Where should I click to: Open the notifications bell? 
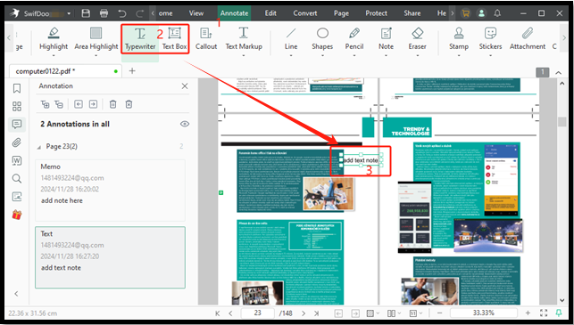pos(497,13)
